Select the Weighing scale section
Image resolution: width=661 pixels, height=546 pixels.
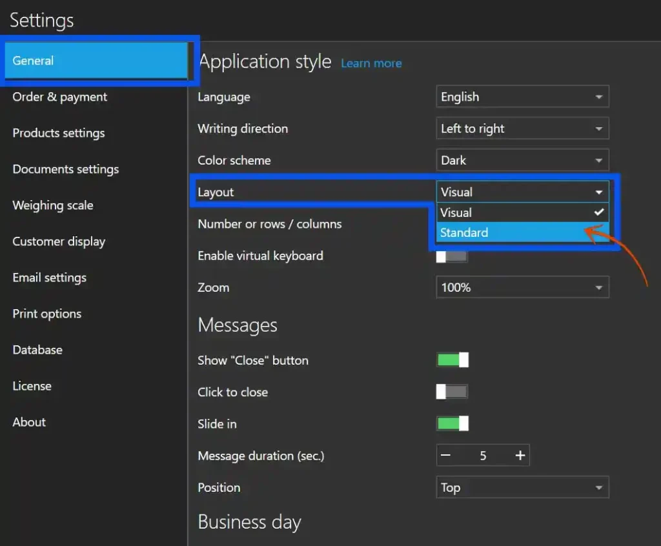click(x=52, y=205)
